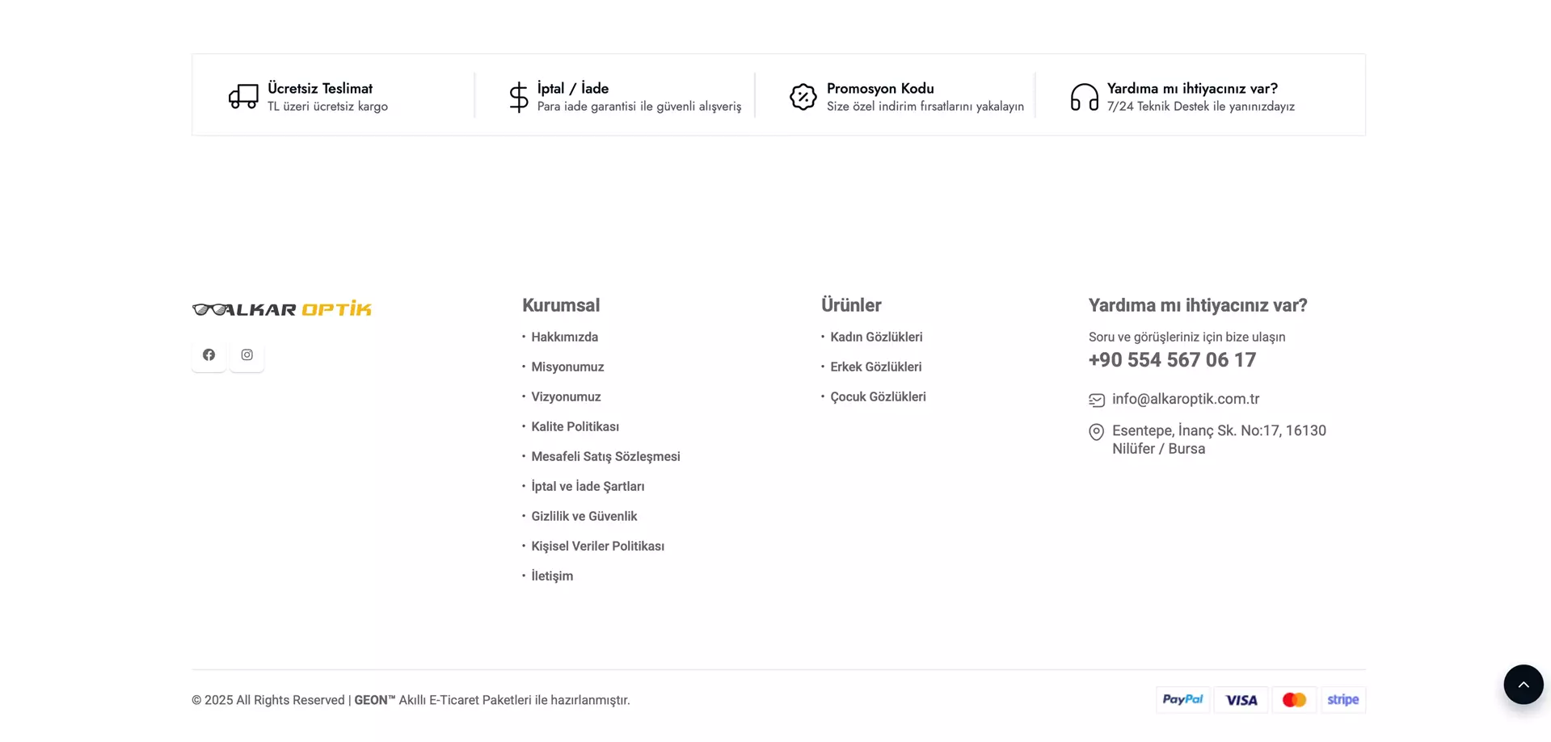Open the Instagram social icon
This screenshot has width=1551, height=742.
(x=247, y=354)
